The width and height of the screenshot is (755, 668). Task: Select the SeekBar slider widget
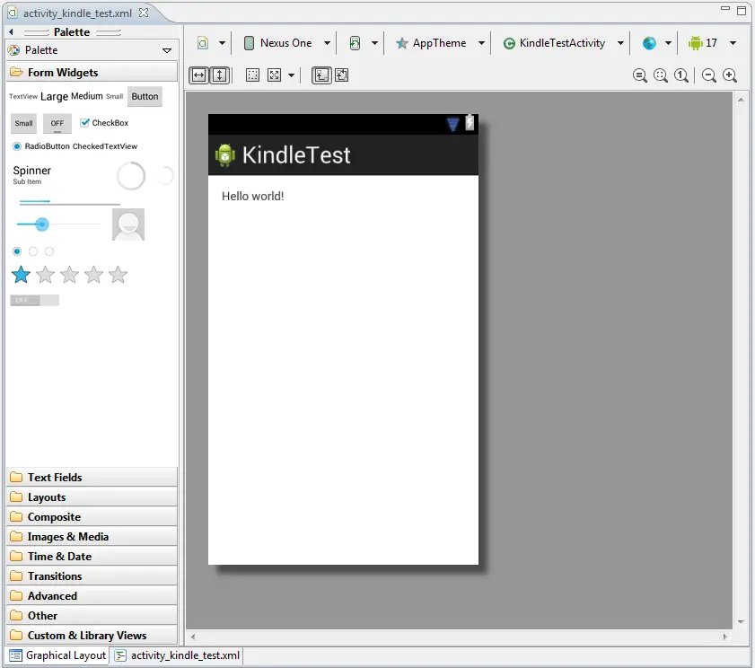coord(41,224)
